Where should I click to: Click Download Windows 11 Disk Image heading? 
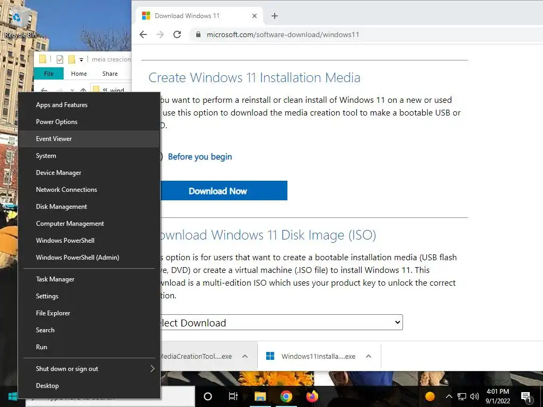pos(268,235)
